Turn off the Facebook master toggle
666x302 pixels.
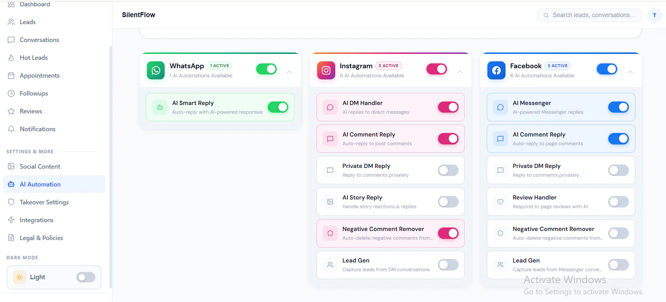607,69
